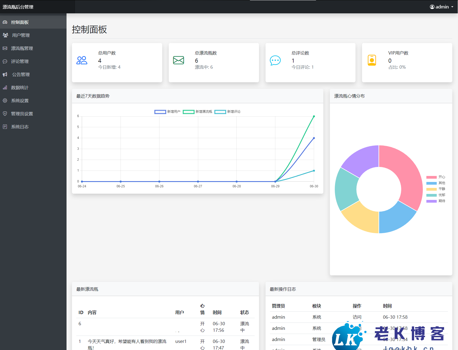Click the 06-30 green data point at 6
The image size is (458, 350).
click(x=314, y=116)
